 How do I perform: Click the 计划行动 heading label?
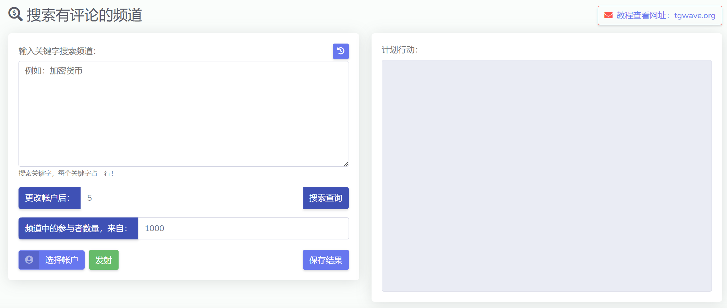tap(400, 50)
